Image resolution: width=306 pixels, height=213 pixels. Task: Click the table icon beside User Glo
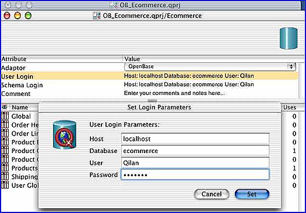[x=5, y=184]
